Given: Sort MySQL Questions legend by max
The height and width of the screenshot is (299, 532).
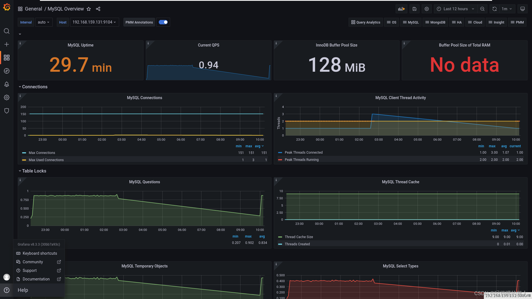Looking at the screenshot, I should point(248,236).
